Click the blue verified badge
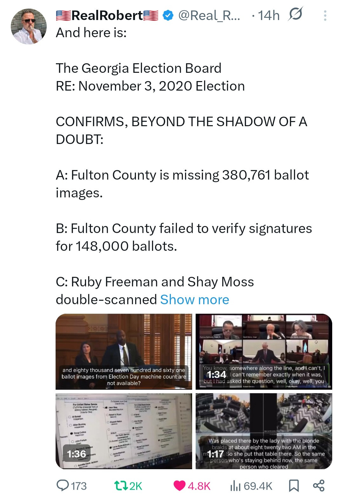The image size is (343, 498). (x=168, y=15)
